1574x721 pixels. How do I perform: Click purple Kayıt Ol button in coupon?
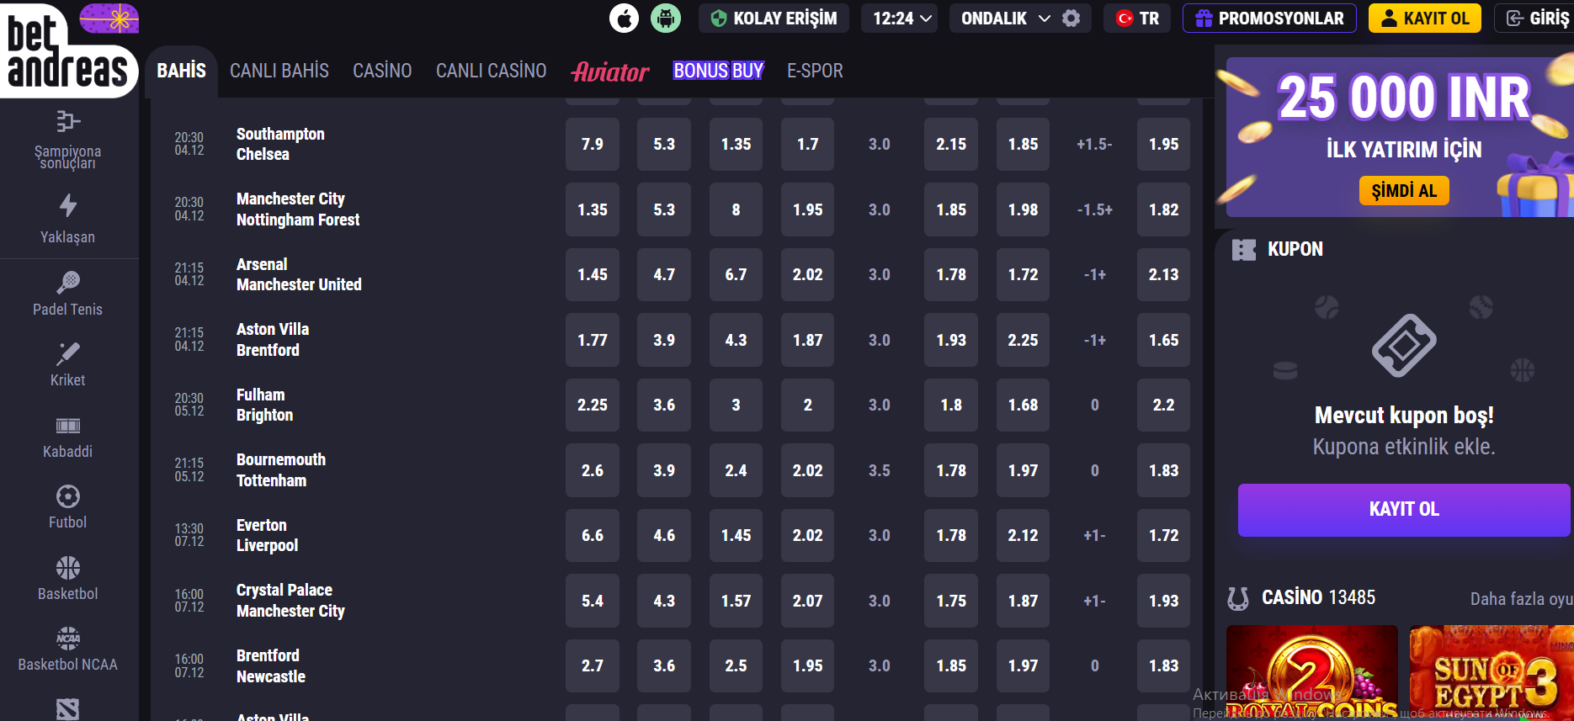coord(1404,510)
